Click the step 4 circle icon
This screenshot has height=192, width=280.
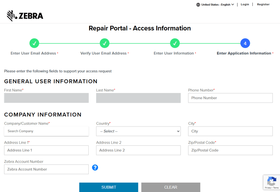[245, 43]
